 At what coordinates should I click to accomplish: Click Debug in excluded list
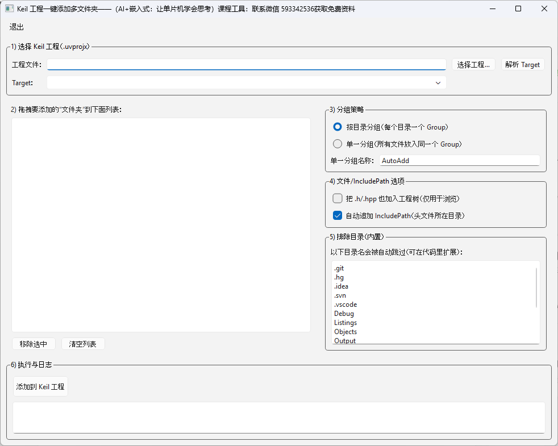click(344, 314)
